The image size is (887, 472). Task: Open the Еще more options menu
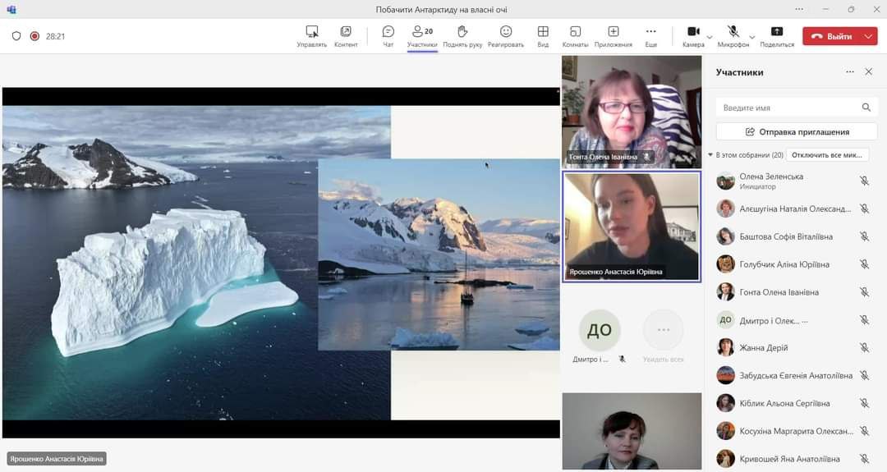pyautogui.click(x=650, y=32)
